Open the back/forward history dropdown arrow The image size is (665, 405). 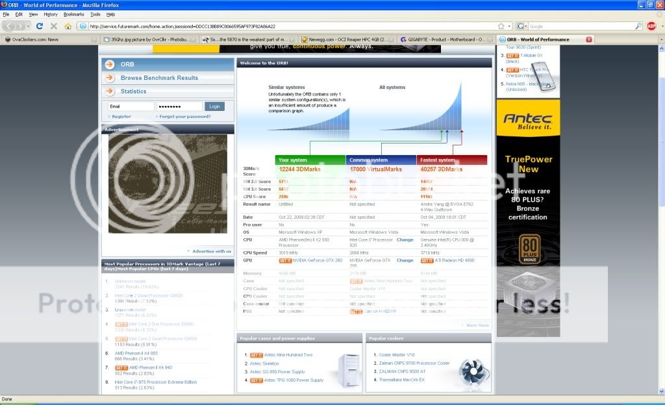coord(29,26)
